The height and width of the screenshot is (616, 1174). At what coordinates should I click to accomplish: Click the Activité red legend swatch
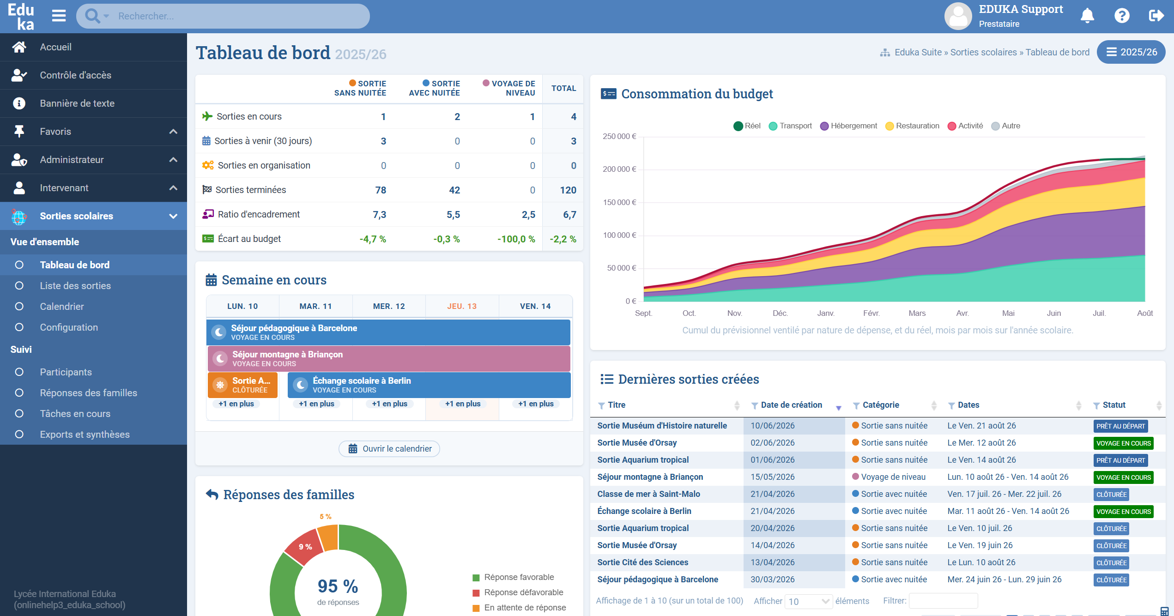(951, 126)
